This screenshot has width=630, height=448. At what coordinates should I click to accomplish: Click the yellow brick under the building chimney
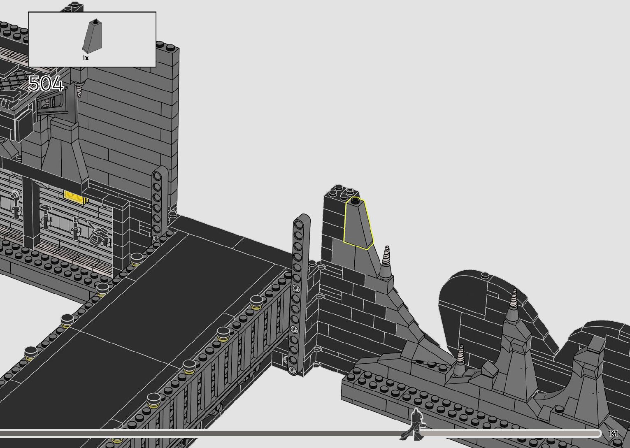point(75,197)
